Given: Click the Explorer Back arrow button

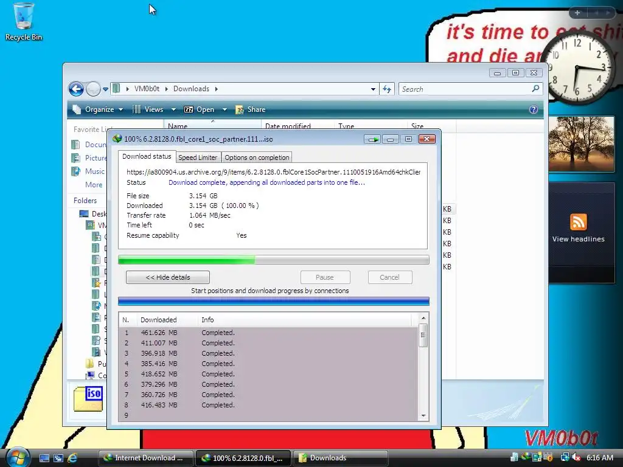Looking at the screenshot, I should (76, 89).
